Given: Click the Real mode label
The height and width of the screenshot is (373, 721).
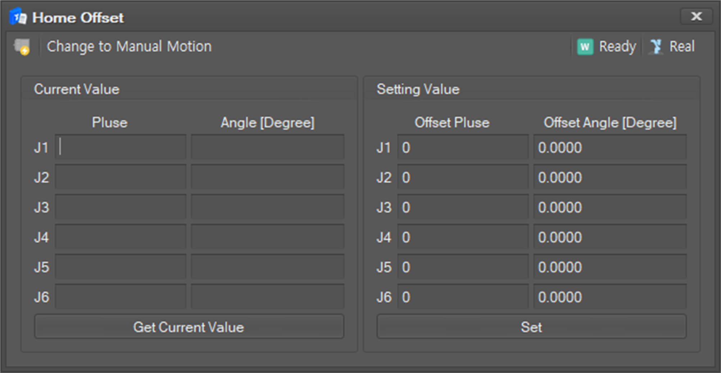Looking at the screenshot, I should pos(682,47).
